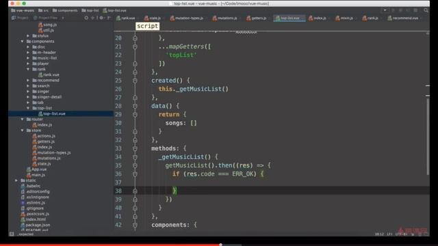Toggle code fold marker on line 35
Viewport: 438px width, 246px height.
coord(135,165)
